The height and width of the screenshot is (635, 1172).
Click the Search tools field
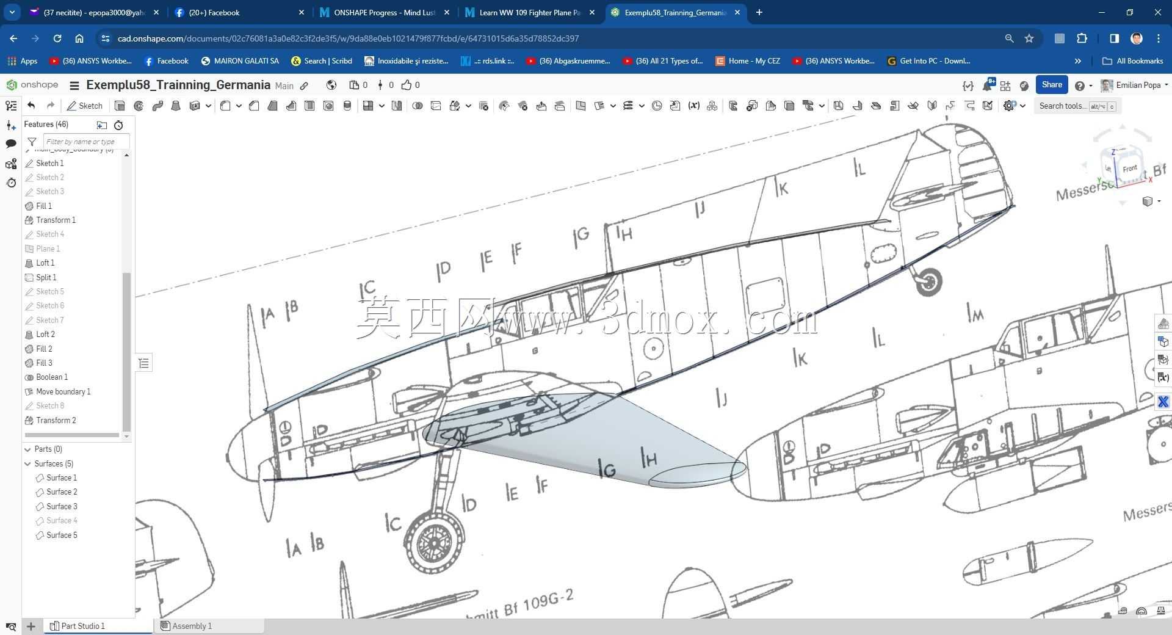(1077, 106)
